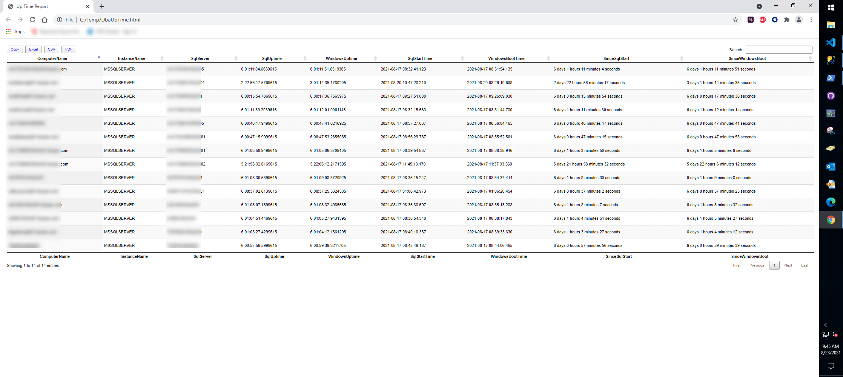Select the Up Time Report tab
This screenshot has width=843, height=377.
pyautogui.click(x=45, y=6)
